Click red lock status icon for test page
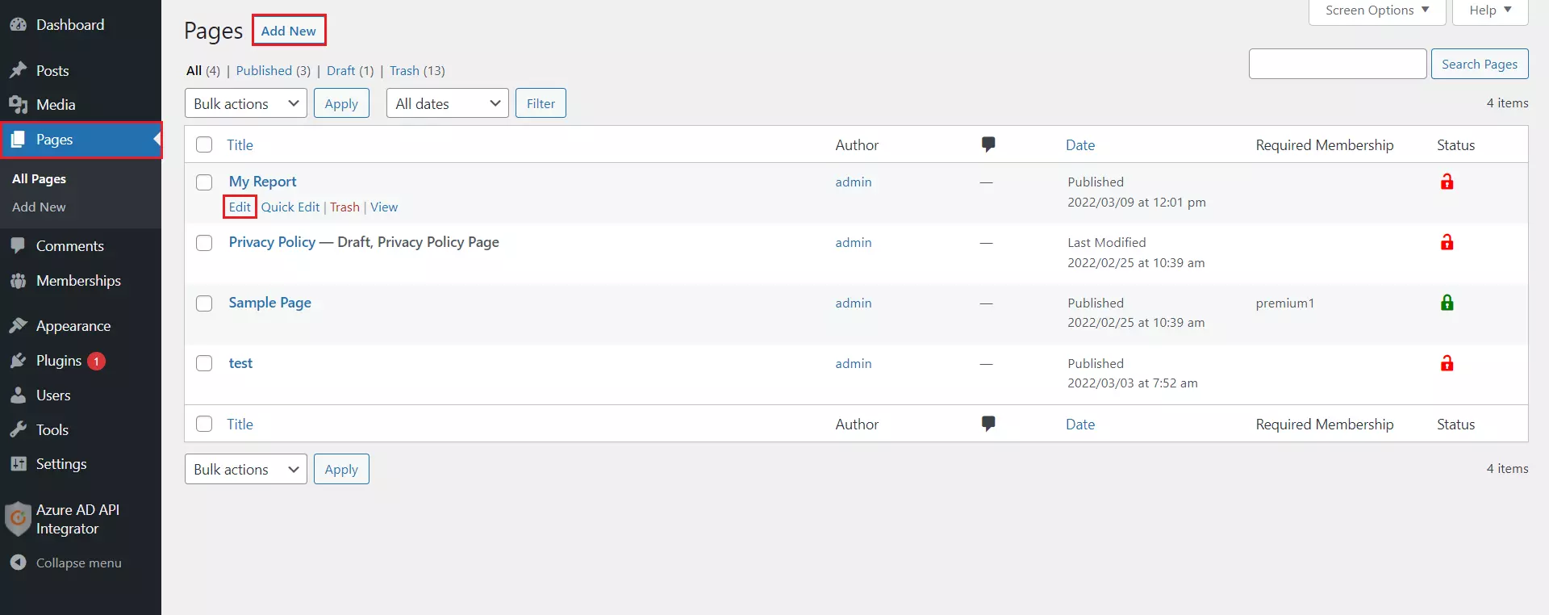Viewport: 1549px width, 615px height. point(1447,363)
